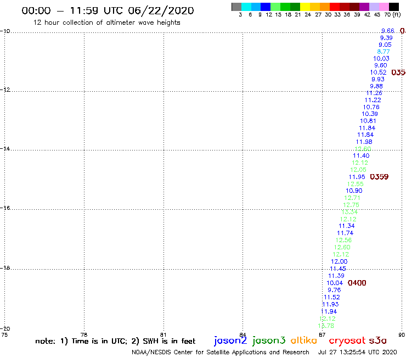Click the 9.66 wave height value

point(387,31)
